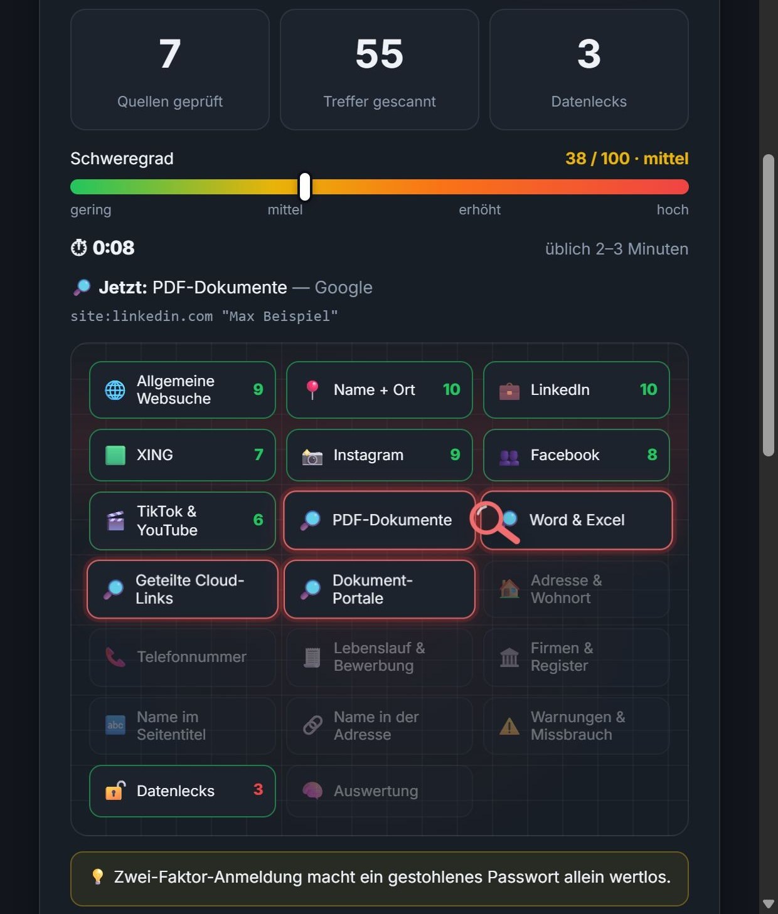Image resolution: width=778 pixels, height=914 pixels.
Task: Click the XING hit count 7
Action: 258,454
